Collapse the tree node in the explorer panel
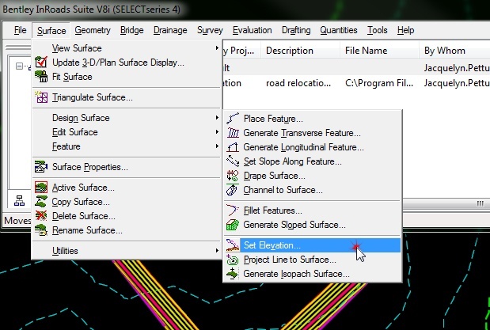Viewport: 490px width, 330px height. click(19, 66)
